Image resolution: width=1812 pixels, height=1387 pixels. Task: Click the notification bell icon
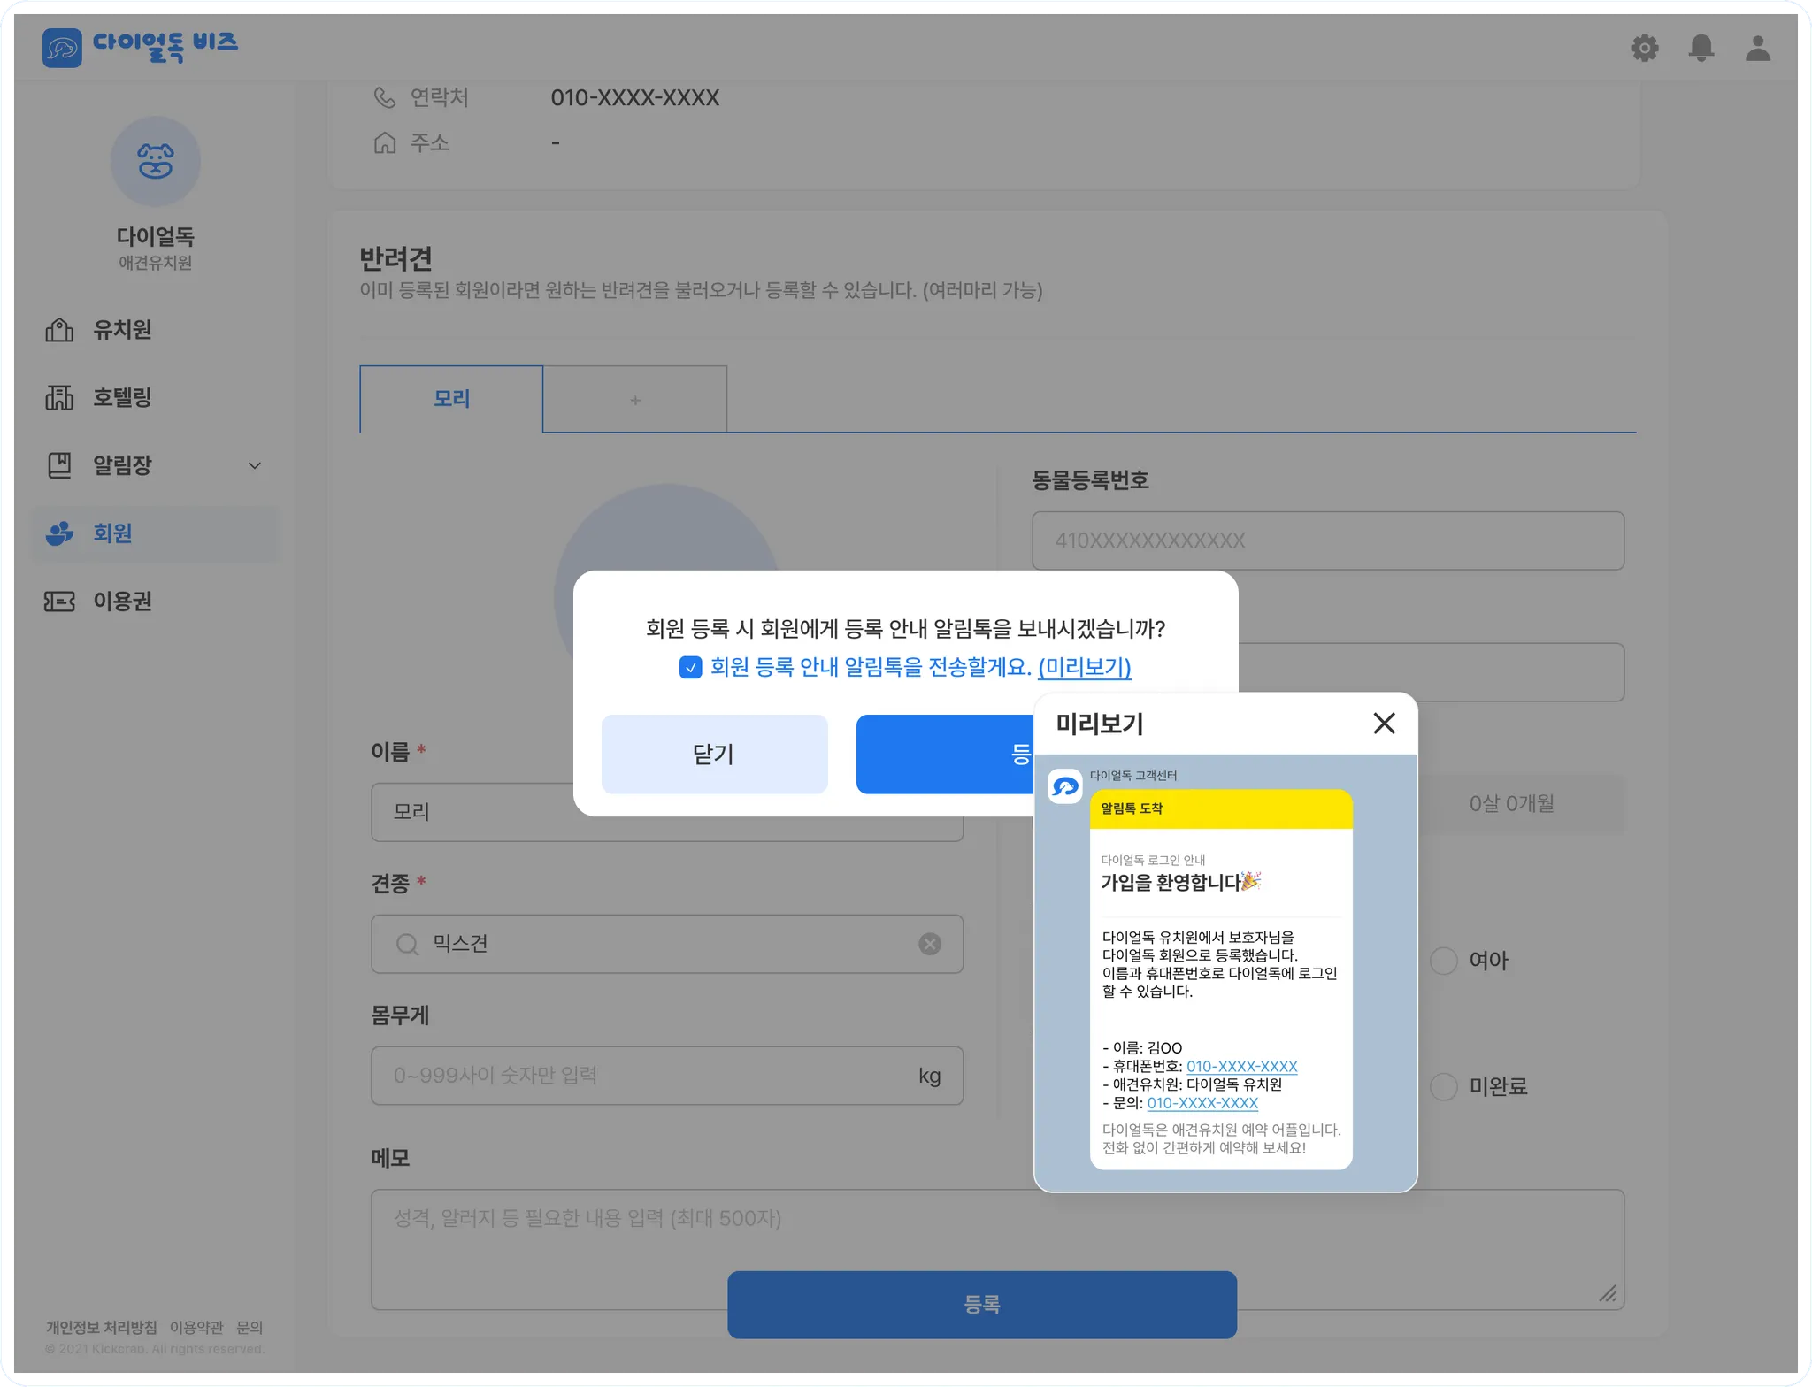point(1701,48)
